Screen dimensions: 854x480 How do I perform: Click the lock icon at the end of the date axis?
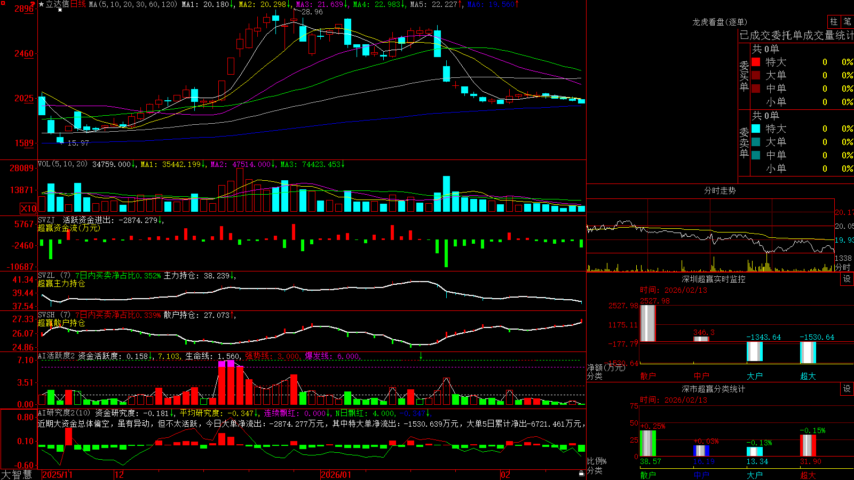[x=582, y=474]
